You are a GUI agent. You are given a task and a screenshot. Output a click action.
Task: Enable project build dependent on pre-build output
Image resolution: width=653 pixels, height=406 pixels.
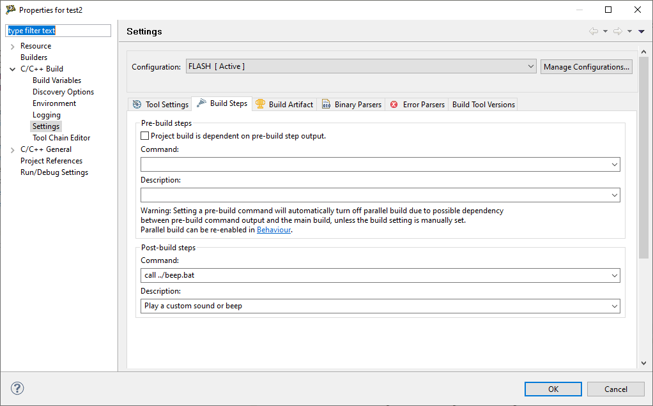[x=144, y=136]
